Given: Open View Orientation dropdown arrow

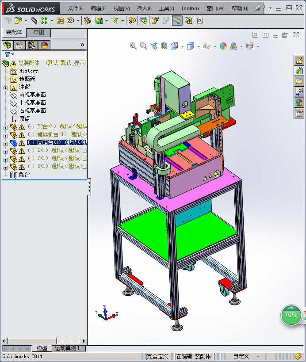Looking at the screenshot, I should click(182, 46).
